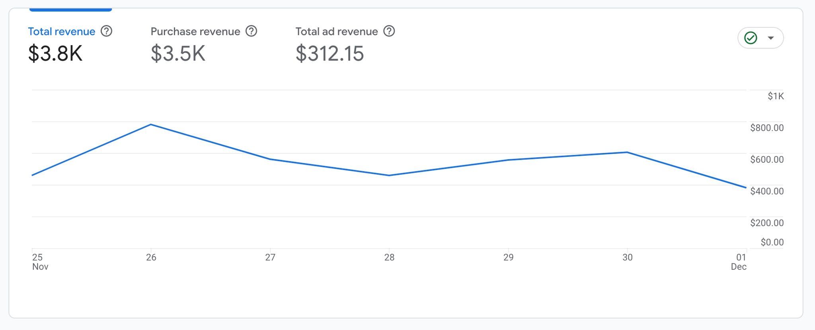815x330 pixels.
Task: Click the $1K y-axis label
Action: [x=776, y=96]
